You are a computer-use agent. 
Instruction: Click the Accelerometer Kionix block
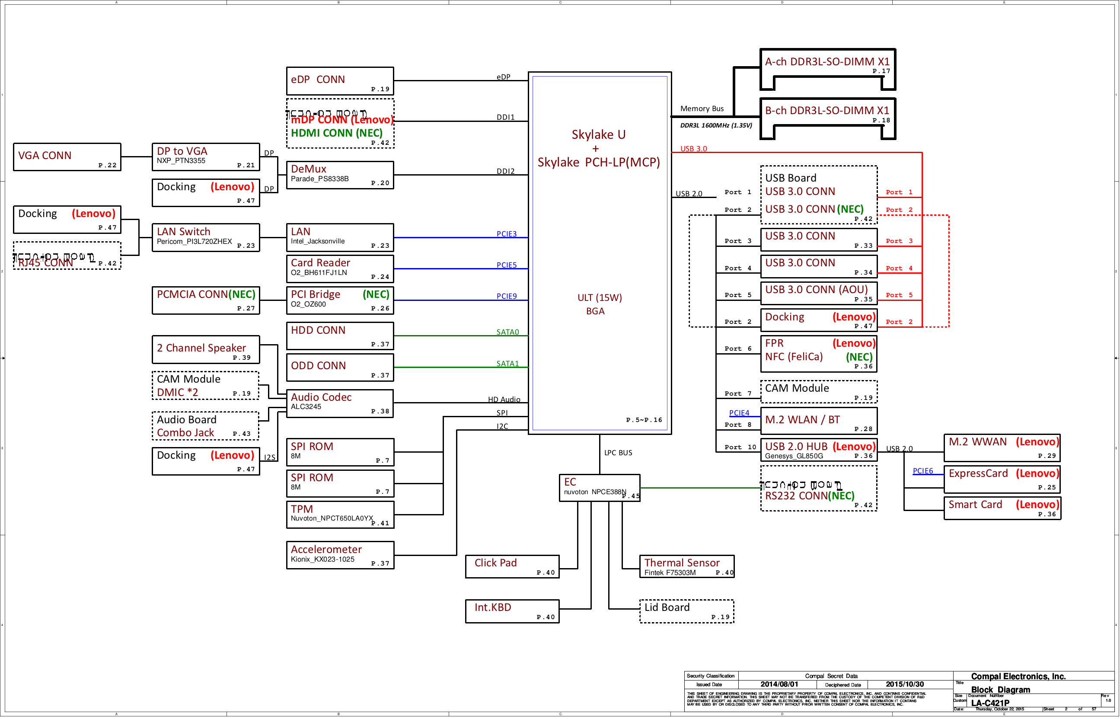[340, 555]
